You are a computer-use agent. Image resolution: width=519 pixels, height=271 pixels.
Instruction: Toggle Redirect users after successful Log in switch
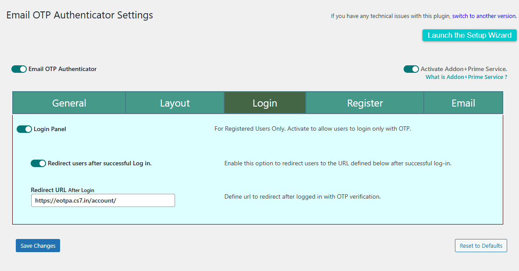[38, 164]
